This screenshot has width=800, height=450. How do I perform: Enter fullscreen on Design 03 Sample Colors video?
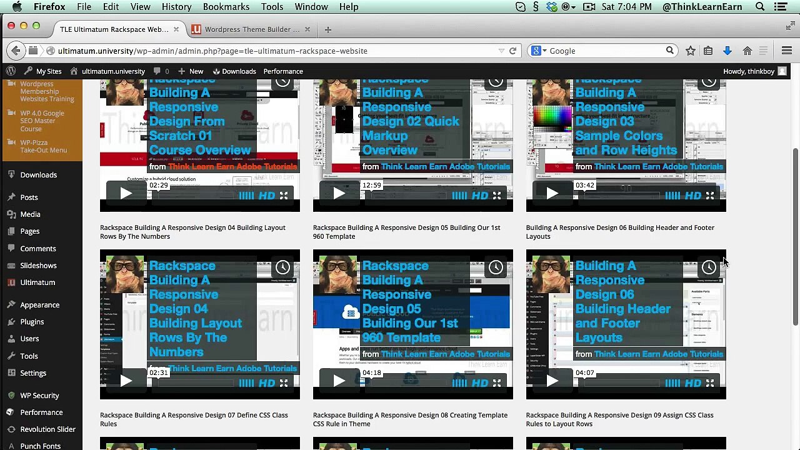click(x=710, y=196)
